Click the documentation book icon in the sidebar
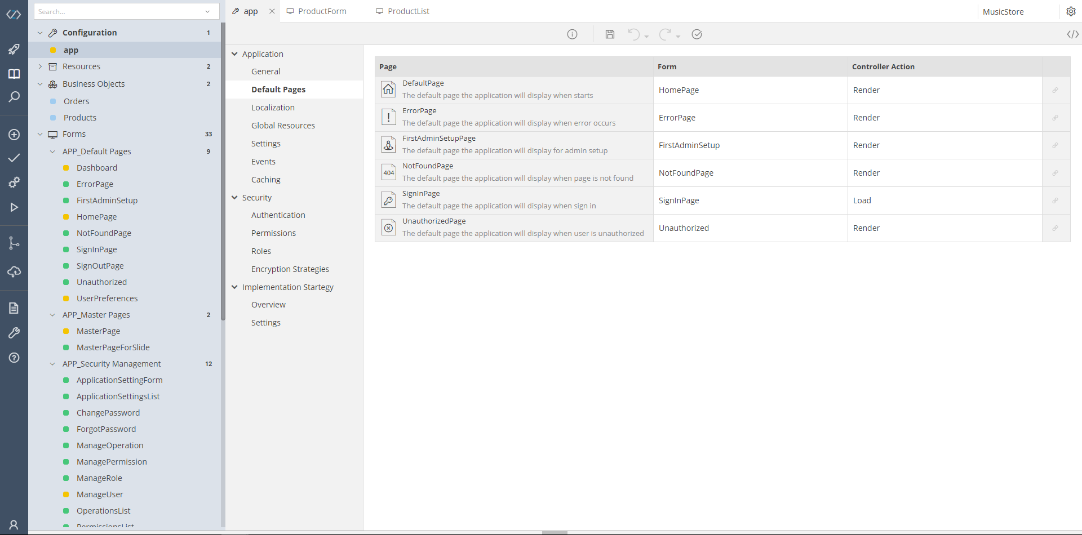Image resolution: width=1082 pixels, height=535 pixels. (14, 73)
